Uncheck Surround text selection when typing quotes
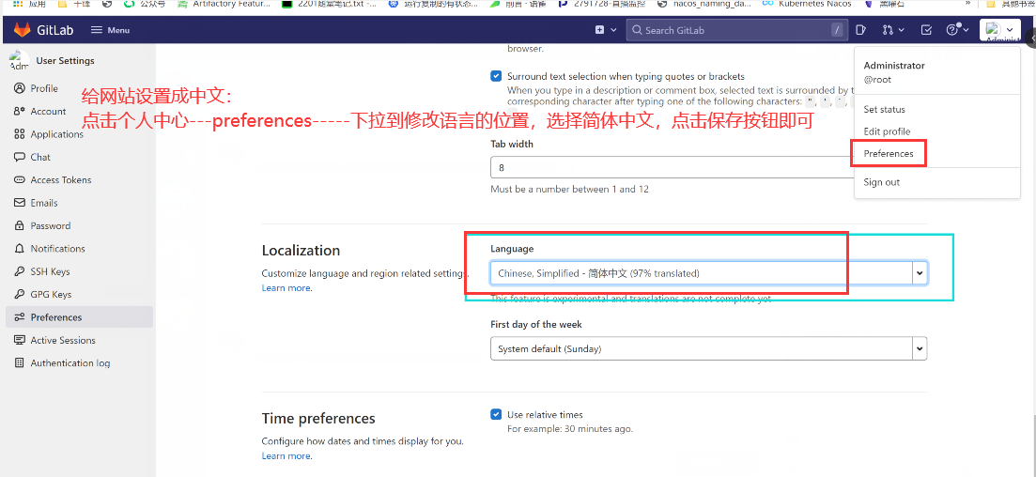The width and height of the screenshot is (1036, 477). 496,76
